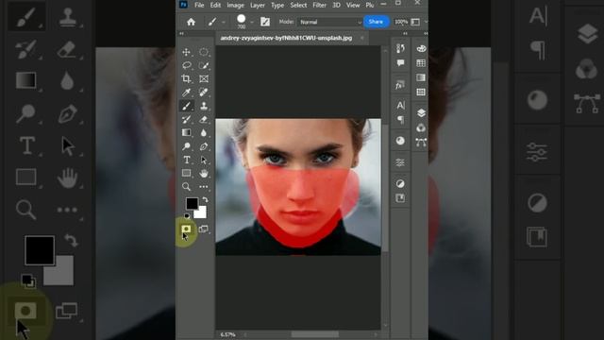Select the Blur tool
604x340 pixels.
pos(204,132)
